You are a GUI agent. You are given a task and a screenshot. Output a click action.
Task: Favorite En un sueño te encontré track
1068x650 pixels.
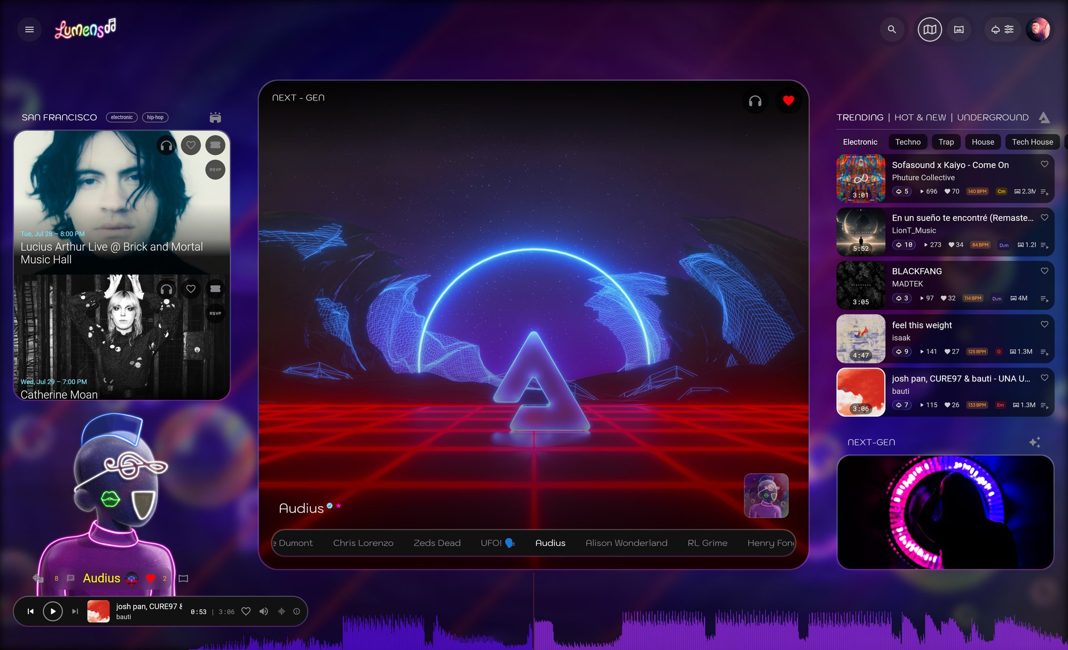point(1045,218)
